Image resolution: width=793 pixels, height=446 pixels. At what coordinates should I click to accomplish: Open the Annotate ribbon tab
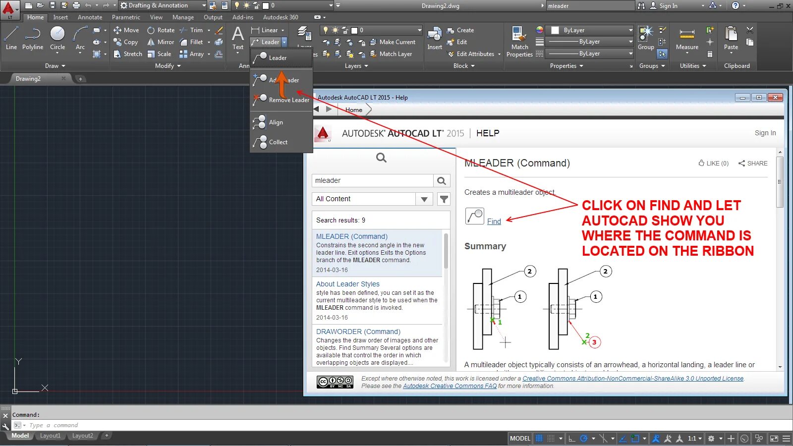90,17
